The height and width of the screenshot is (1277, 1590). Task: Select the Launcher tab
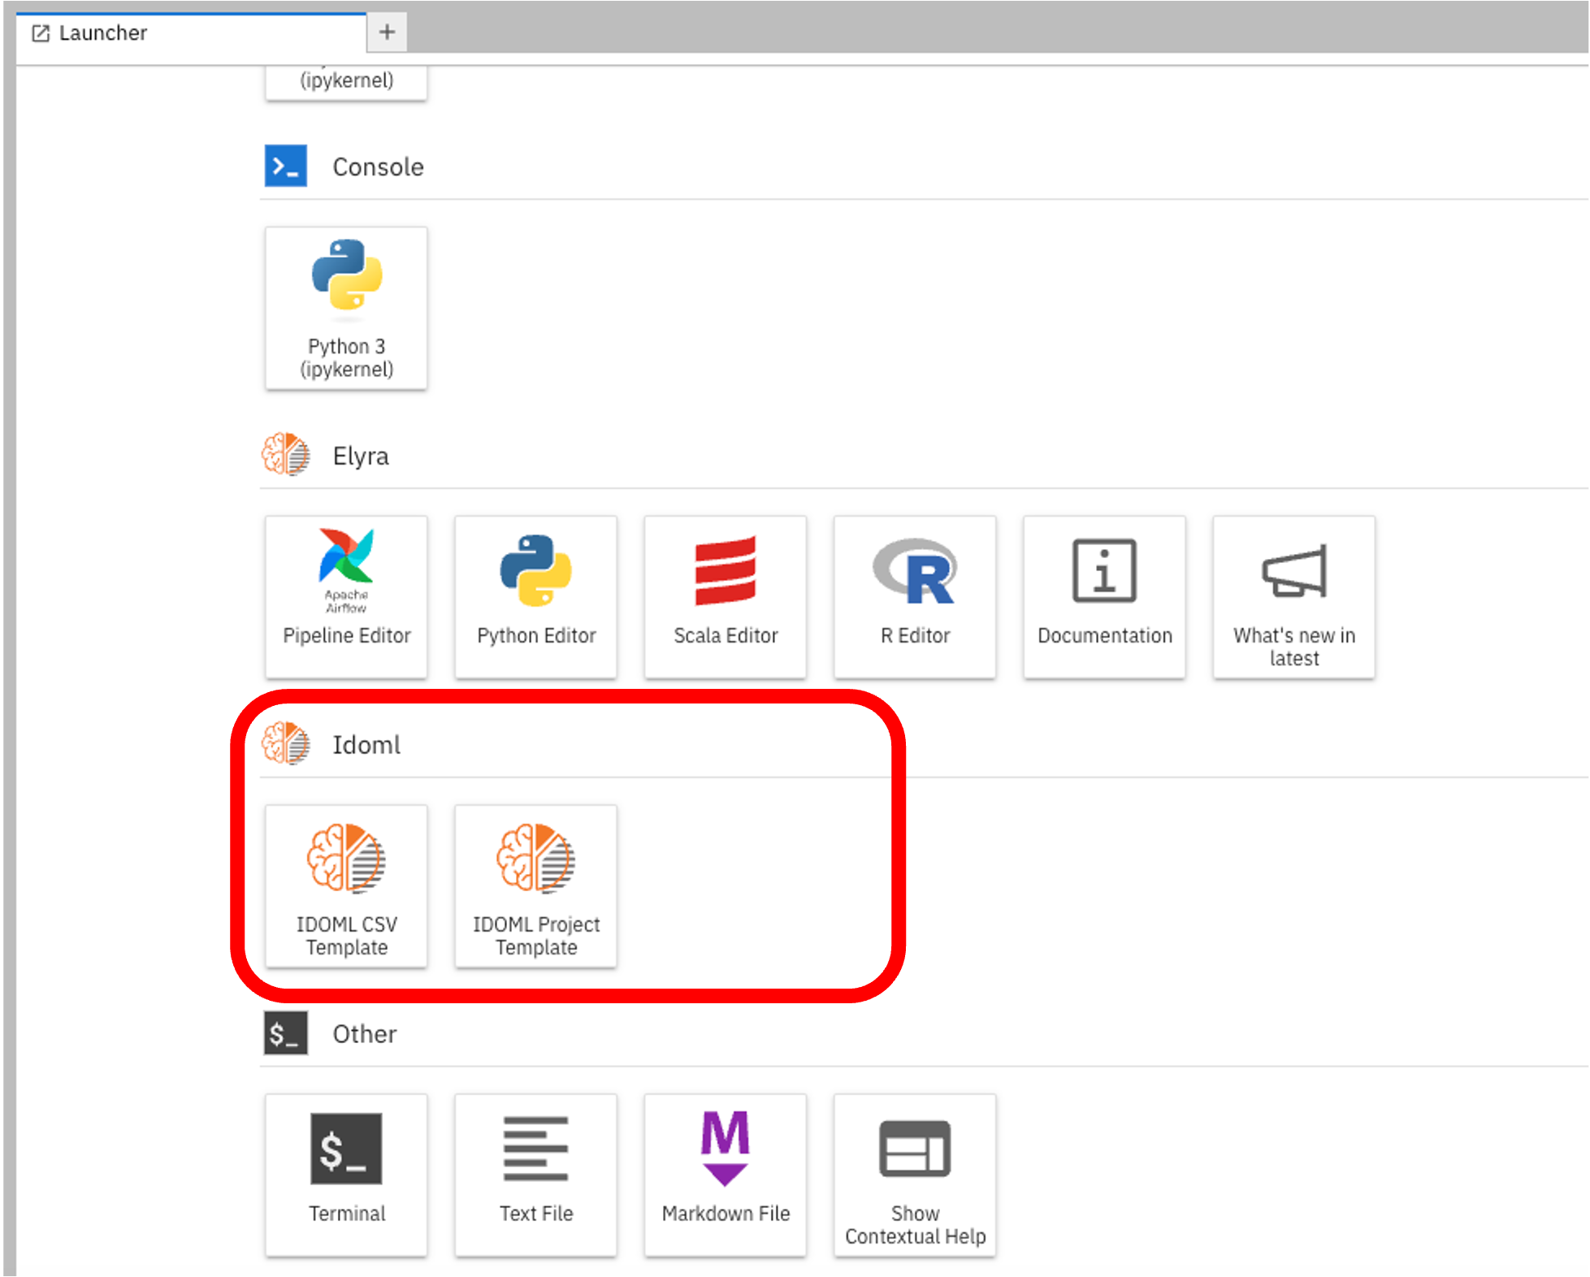click(191, 33)
